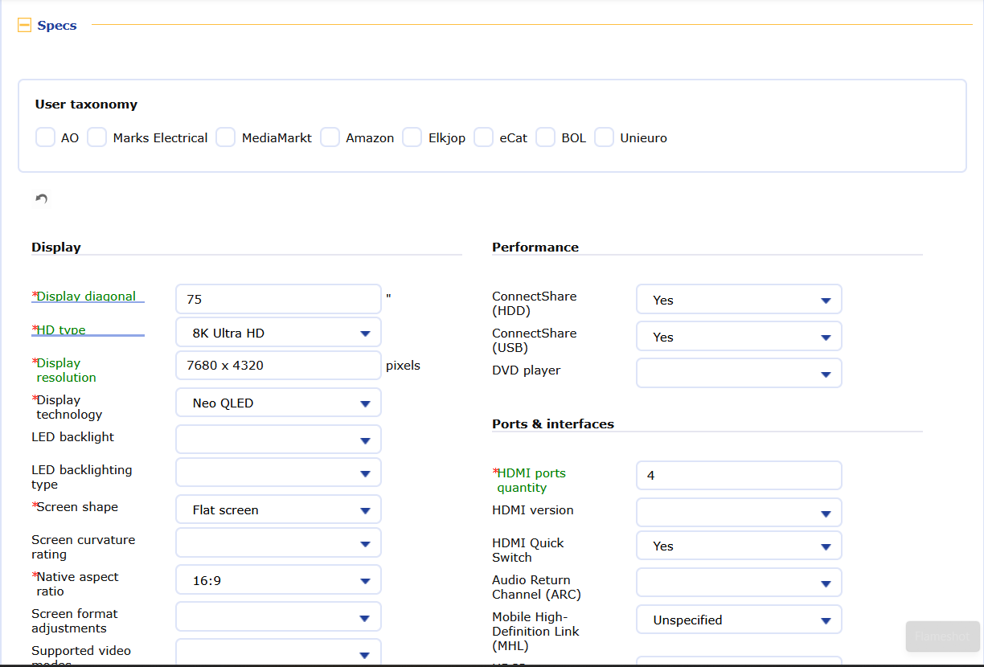Viewport: 984px width, 667px height.
Task: Open the Screen shape dropdown
Action: pos(278,509)
